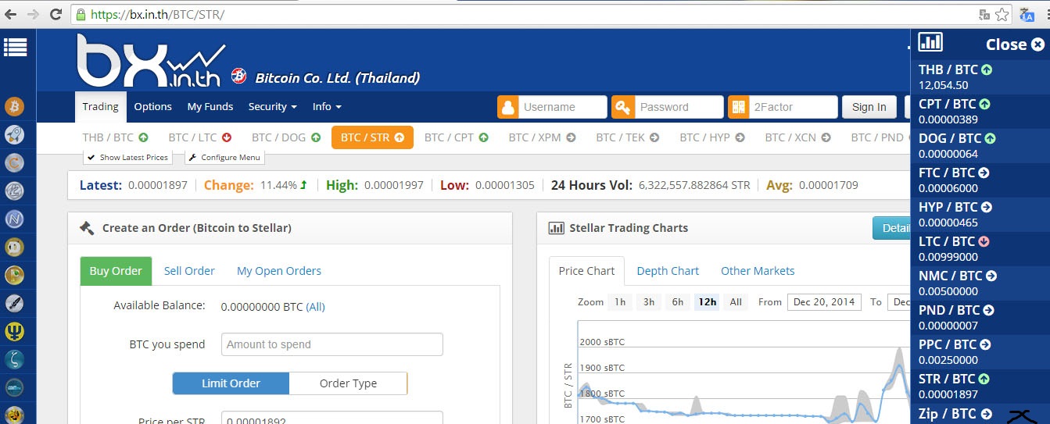Click the Configure Menu button
1050x424 pixels.
coord(225,157)
